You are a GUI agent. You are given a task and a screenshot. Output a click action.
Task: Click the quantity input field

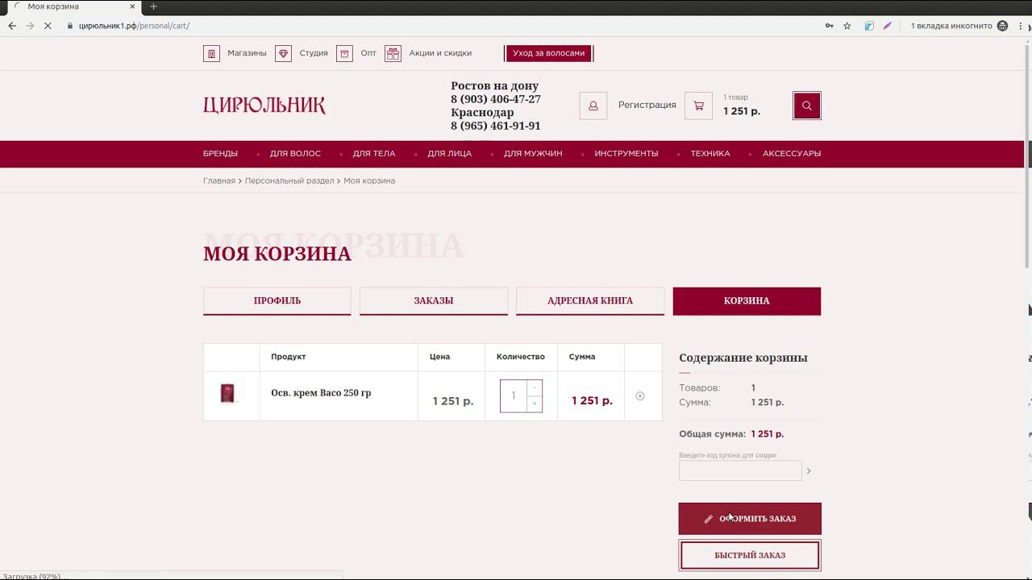coord(514,396)
